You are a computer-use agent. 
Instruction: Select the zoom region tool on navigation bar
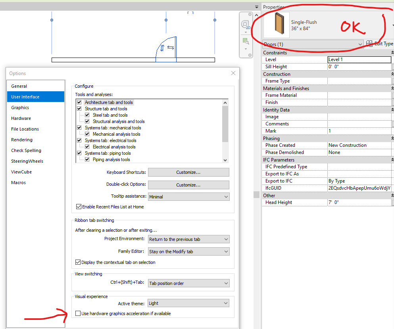[x=245, y=40]
